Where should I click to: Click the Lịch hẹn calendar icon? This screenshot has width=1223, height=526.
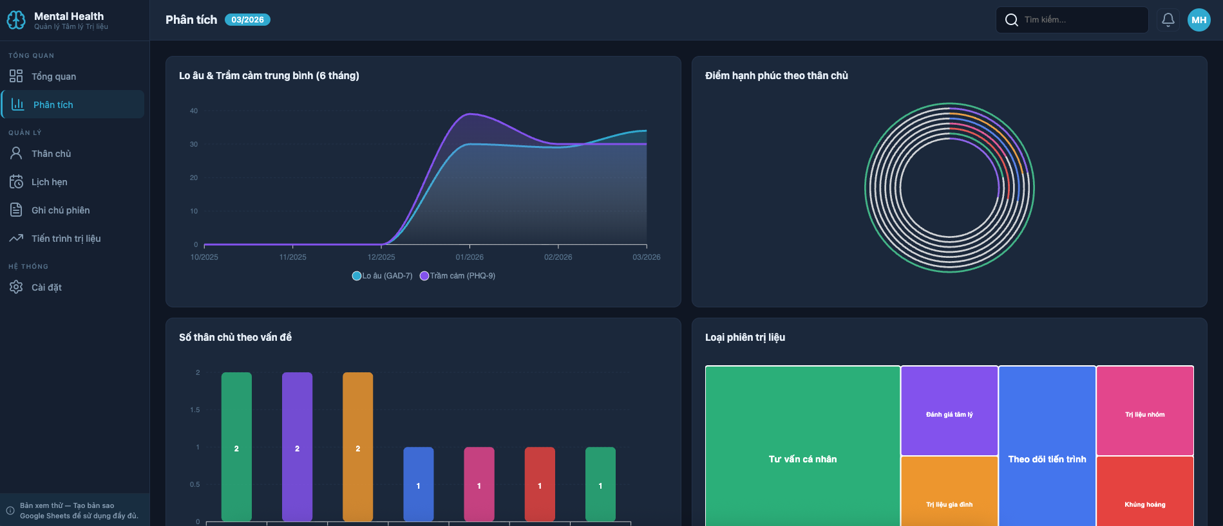click(16, 181)
